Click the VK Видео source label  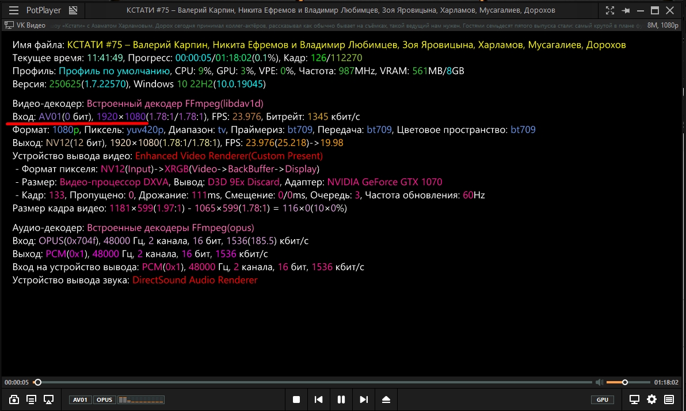[25, 25]
